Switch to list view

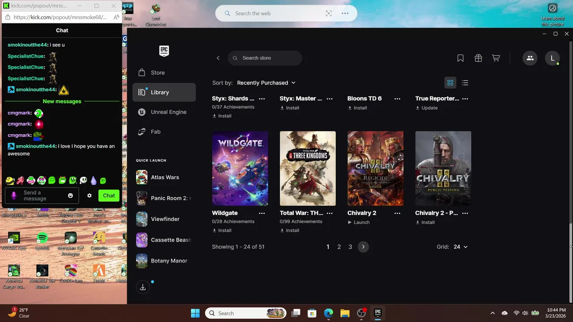(x=465, y=83)
